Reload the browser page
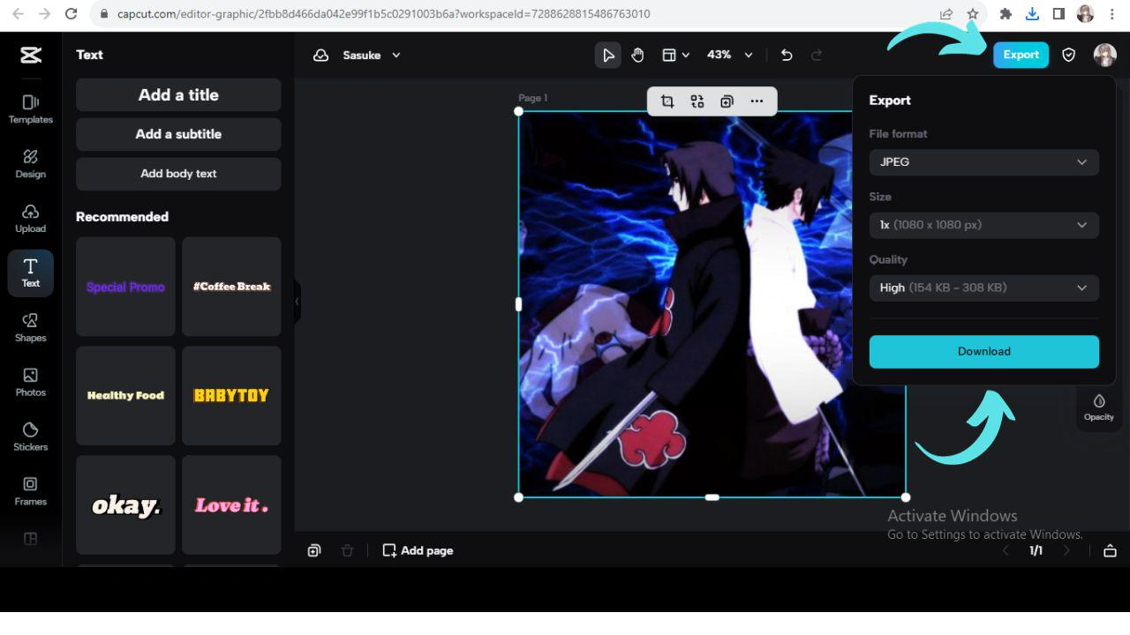This screenshot has height=635, width=1130. [72, 14]
